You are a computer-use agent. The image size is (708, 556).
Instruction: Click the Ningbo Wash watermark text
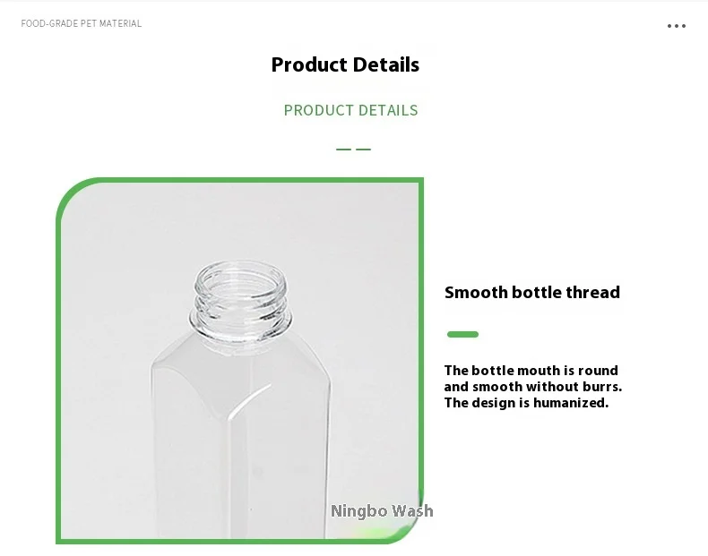pyautogui.click(x=382, y=511)
